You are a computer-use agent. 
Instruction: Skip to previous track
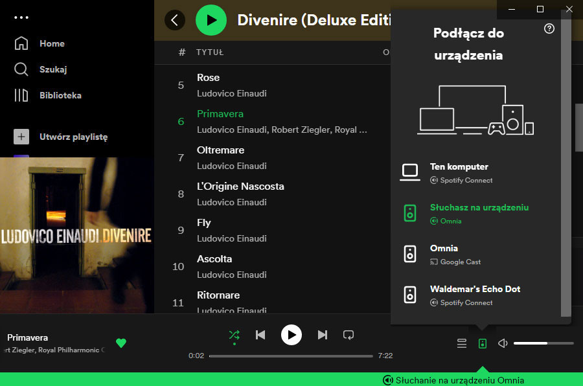(260, 335)
